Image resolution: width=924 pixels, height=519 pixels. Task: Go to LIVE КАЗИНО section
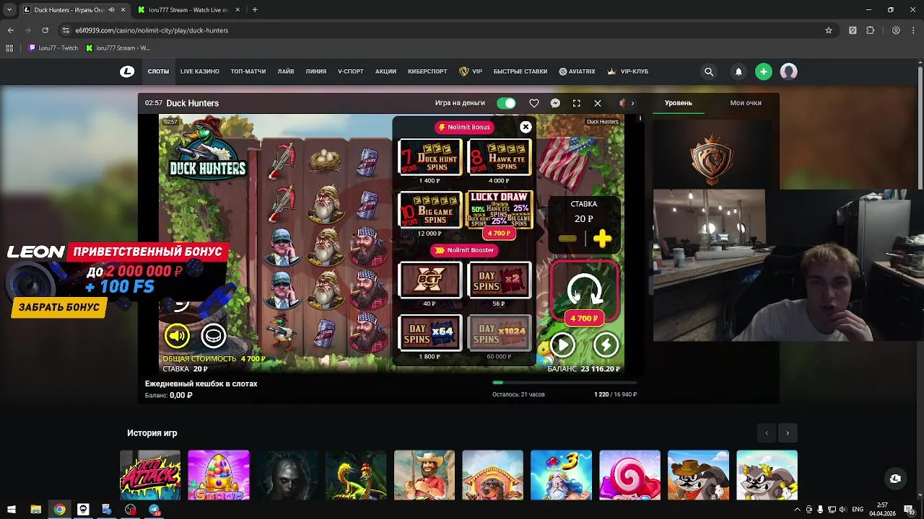pyautogui.click(x=200, y=71)
